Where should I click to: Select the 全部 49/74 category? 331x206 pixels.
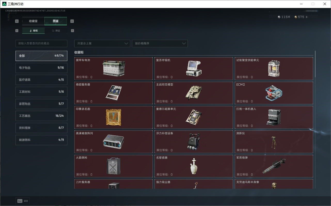pos(41,56)
